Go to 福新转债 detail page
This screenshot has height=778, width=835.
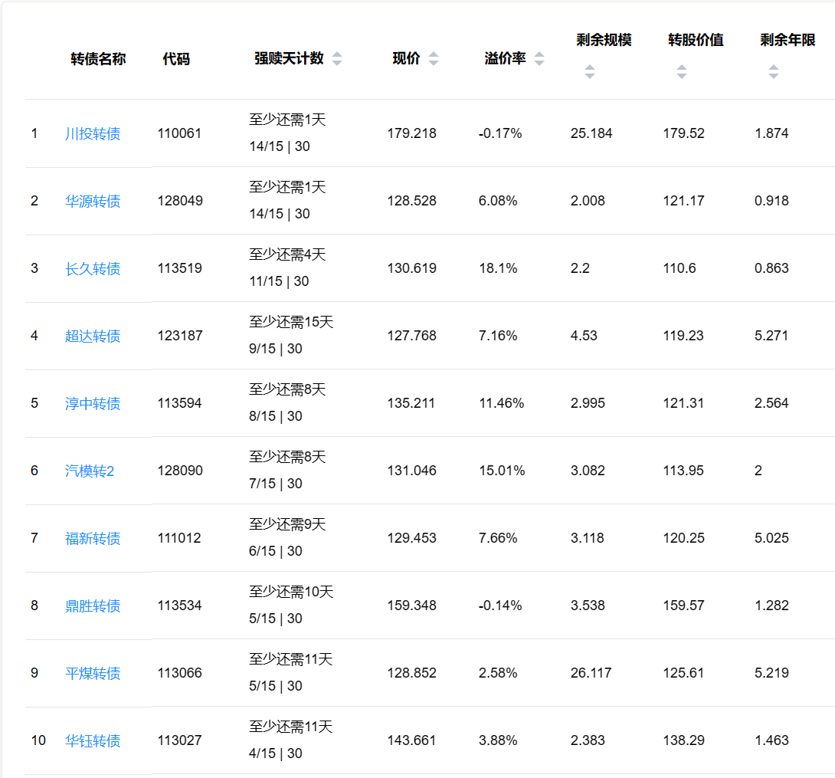(93, 539)
